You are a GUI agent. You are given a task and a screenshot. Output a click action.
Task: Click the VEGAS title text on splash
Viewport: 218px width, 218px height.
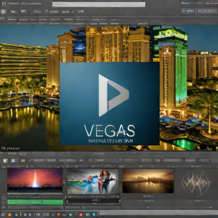point(109,131)
